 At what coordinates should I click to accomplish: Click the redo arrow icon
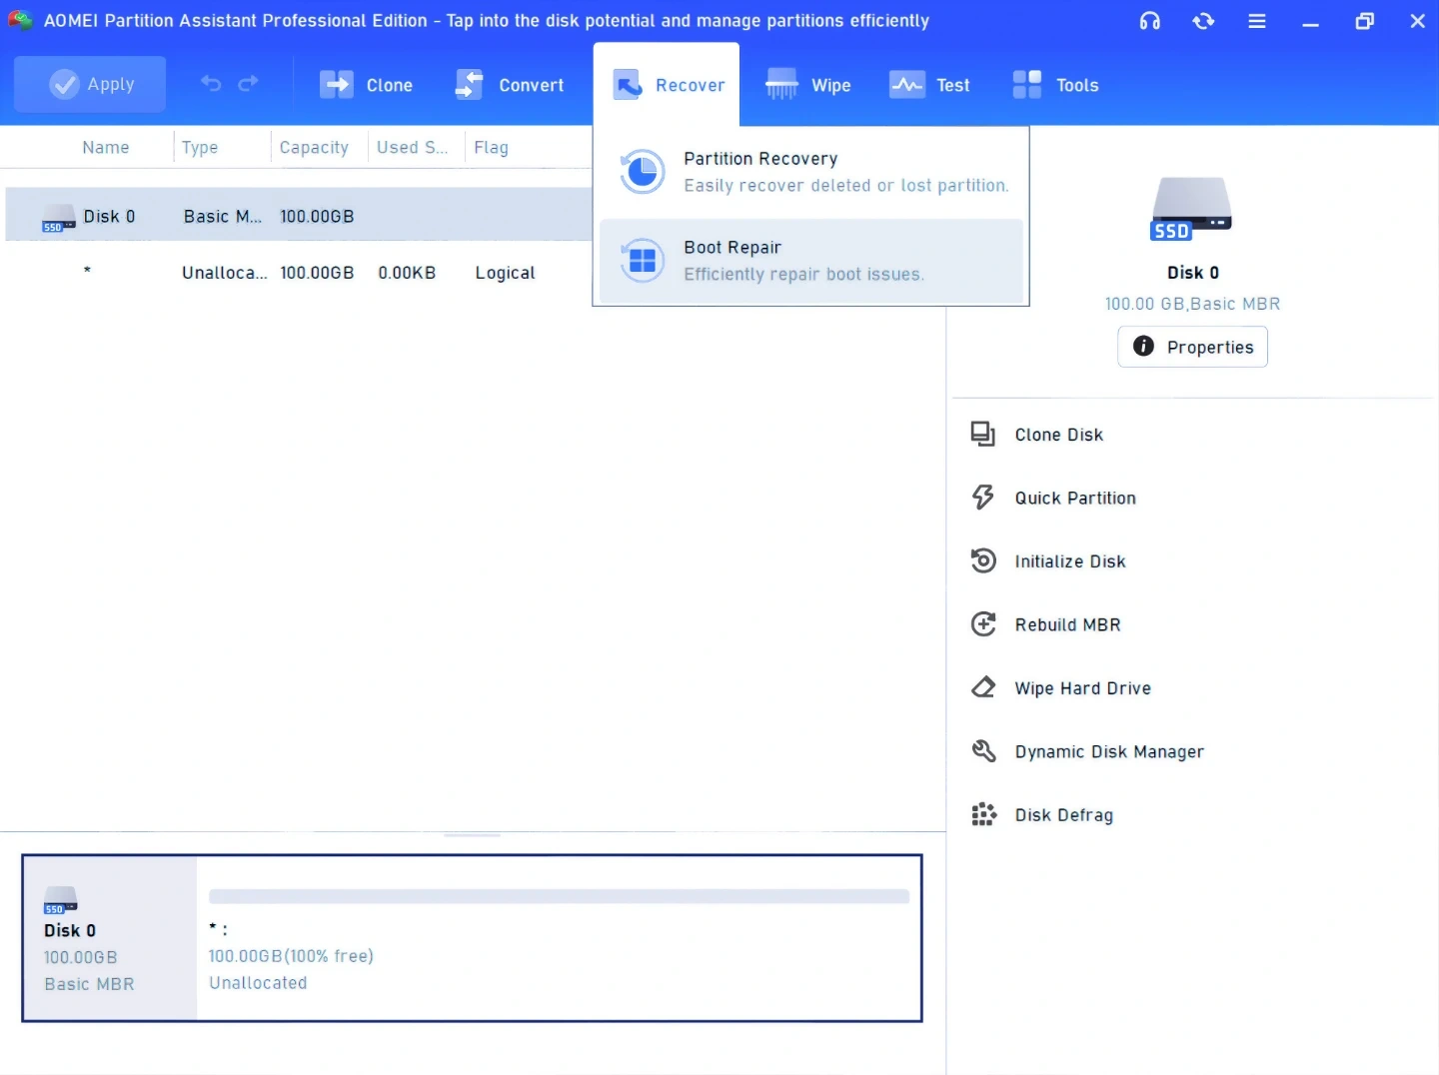[x=249, y=84]
